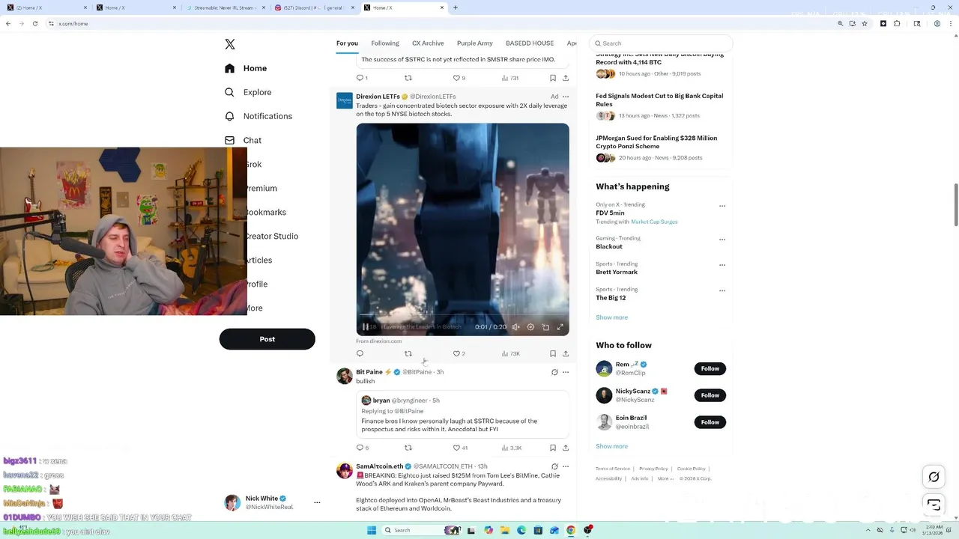Seek on the video progress bar
Image resolution: width=959 pixels, height=539 pixels.
(462, 315)
